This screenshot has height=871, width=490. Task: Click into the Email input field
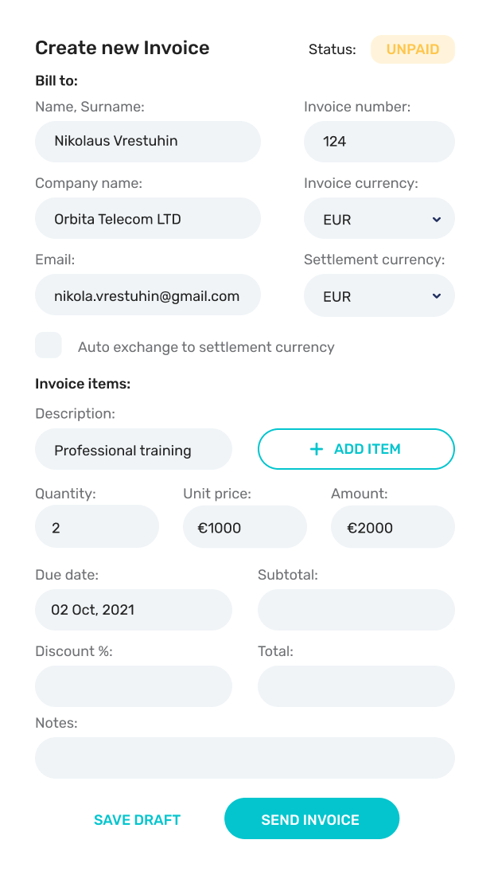pyautogui.click(x=148, y=296)
